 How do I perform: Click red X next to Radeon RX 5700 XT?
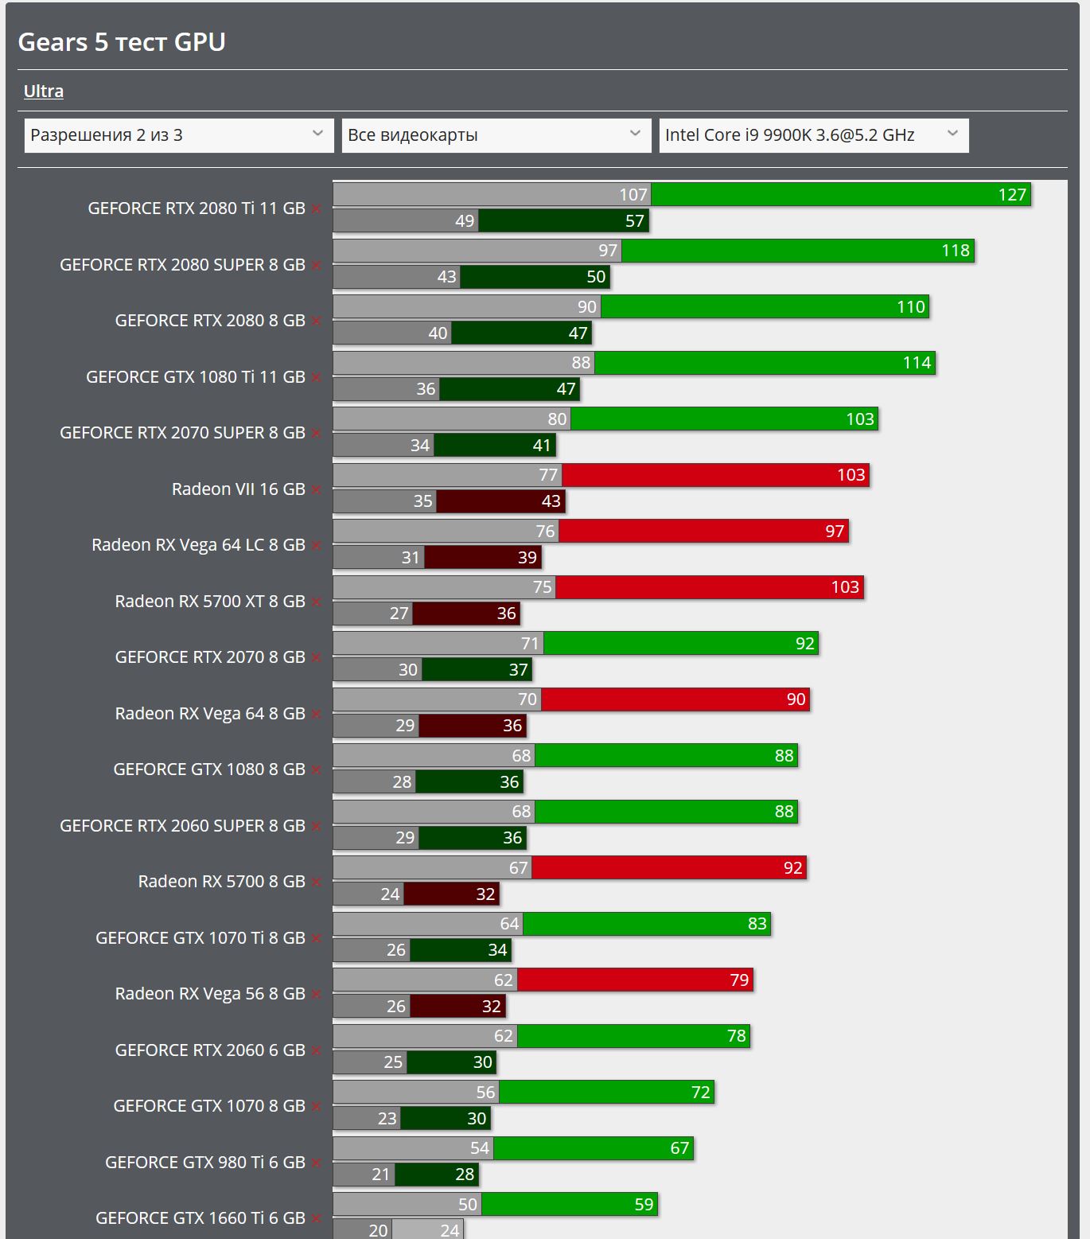pos(316,602)
